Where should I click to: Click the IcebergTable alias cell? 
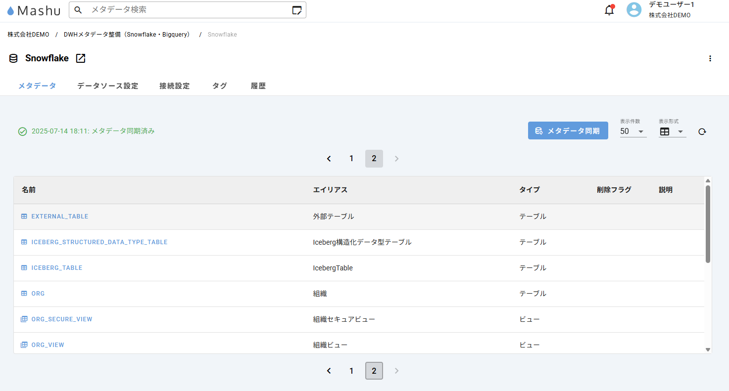click(x=333, y=268)
